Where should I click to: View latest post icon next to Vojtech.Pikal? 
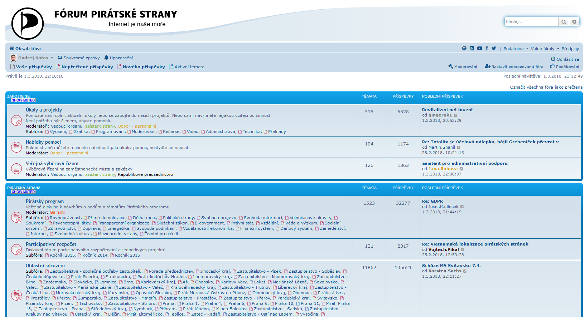[462, 250]
